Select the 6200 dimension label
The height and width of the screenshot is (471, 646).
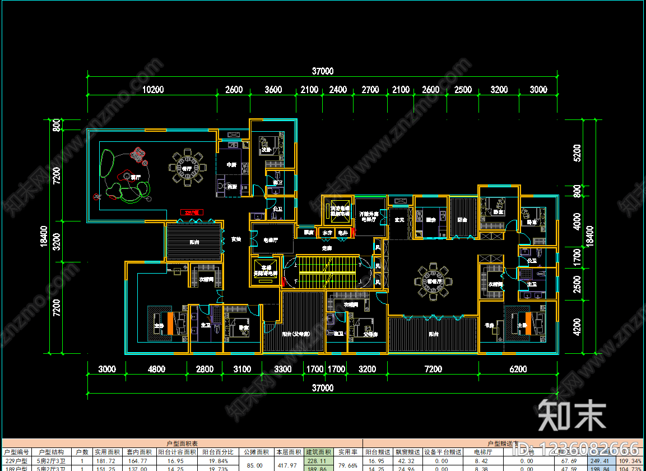[x=518, y=369]
